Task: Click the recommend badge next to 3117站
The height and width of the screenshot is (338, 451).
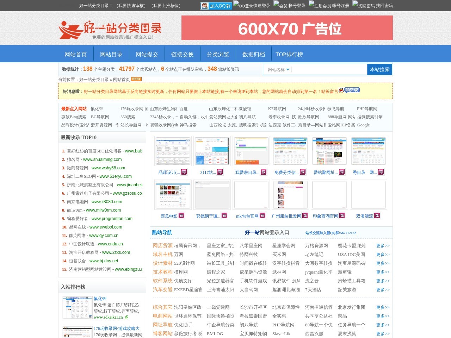Action: coord(220,172)
